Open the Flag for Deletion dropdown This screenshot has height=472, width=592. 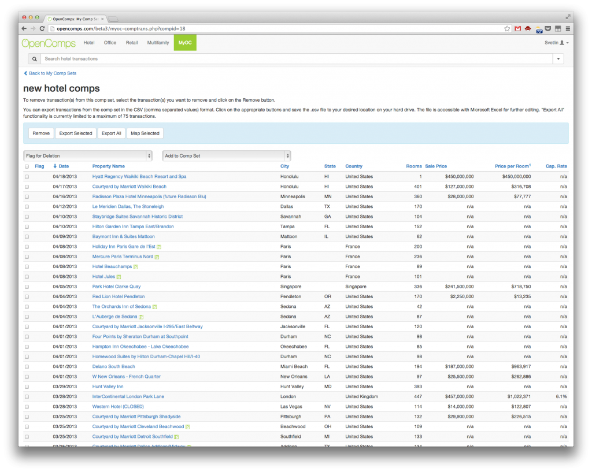click(88, 155)
